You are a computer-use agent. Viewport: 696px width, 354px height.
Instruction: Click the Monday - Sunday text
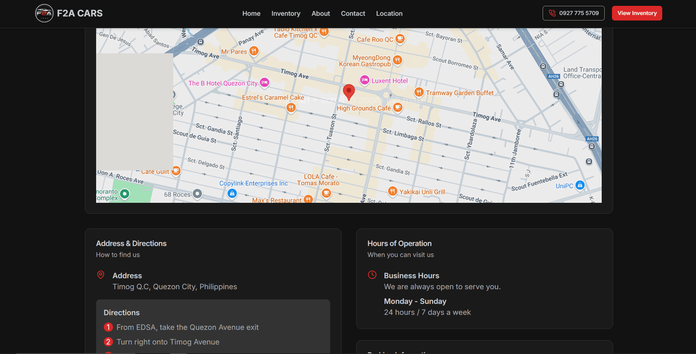[x=415, y=301]
